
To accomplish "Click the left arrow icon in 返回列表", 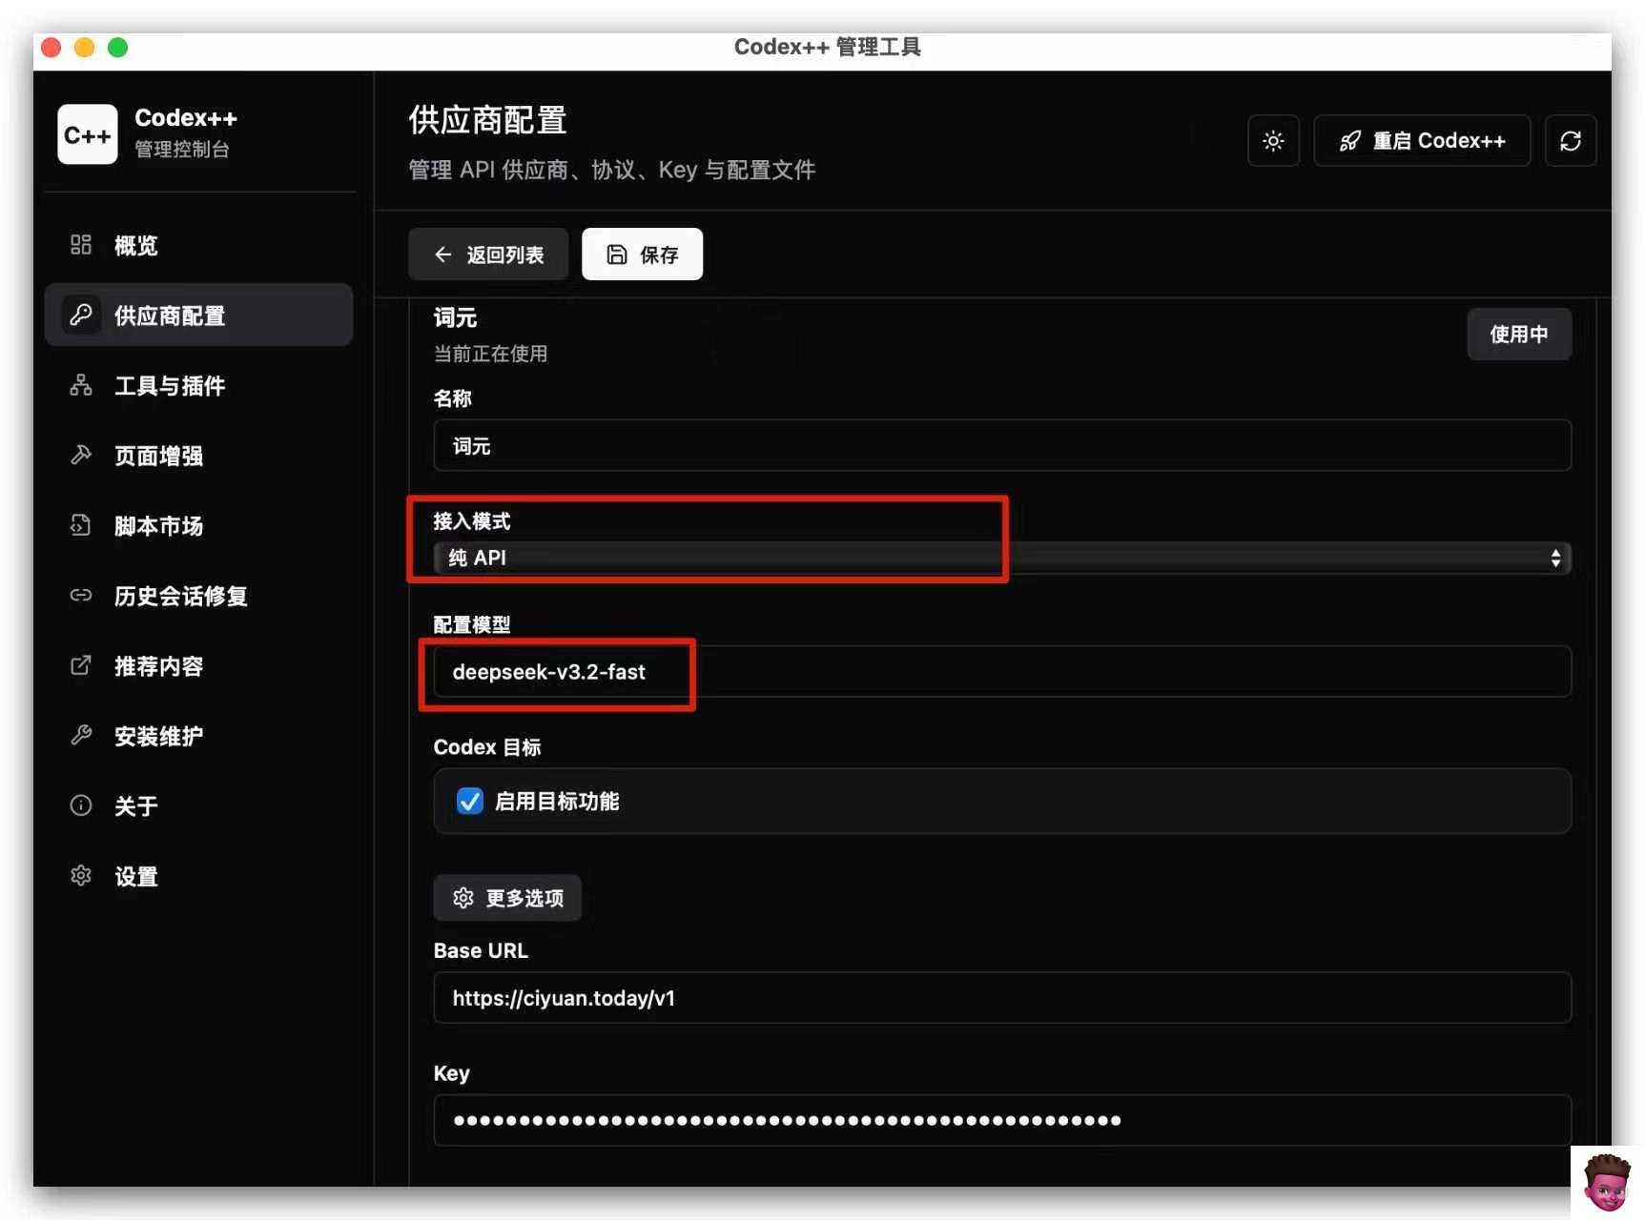I will (x=442, y=254).
